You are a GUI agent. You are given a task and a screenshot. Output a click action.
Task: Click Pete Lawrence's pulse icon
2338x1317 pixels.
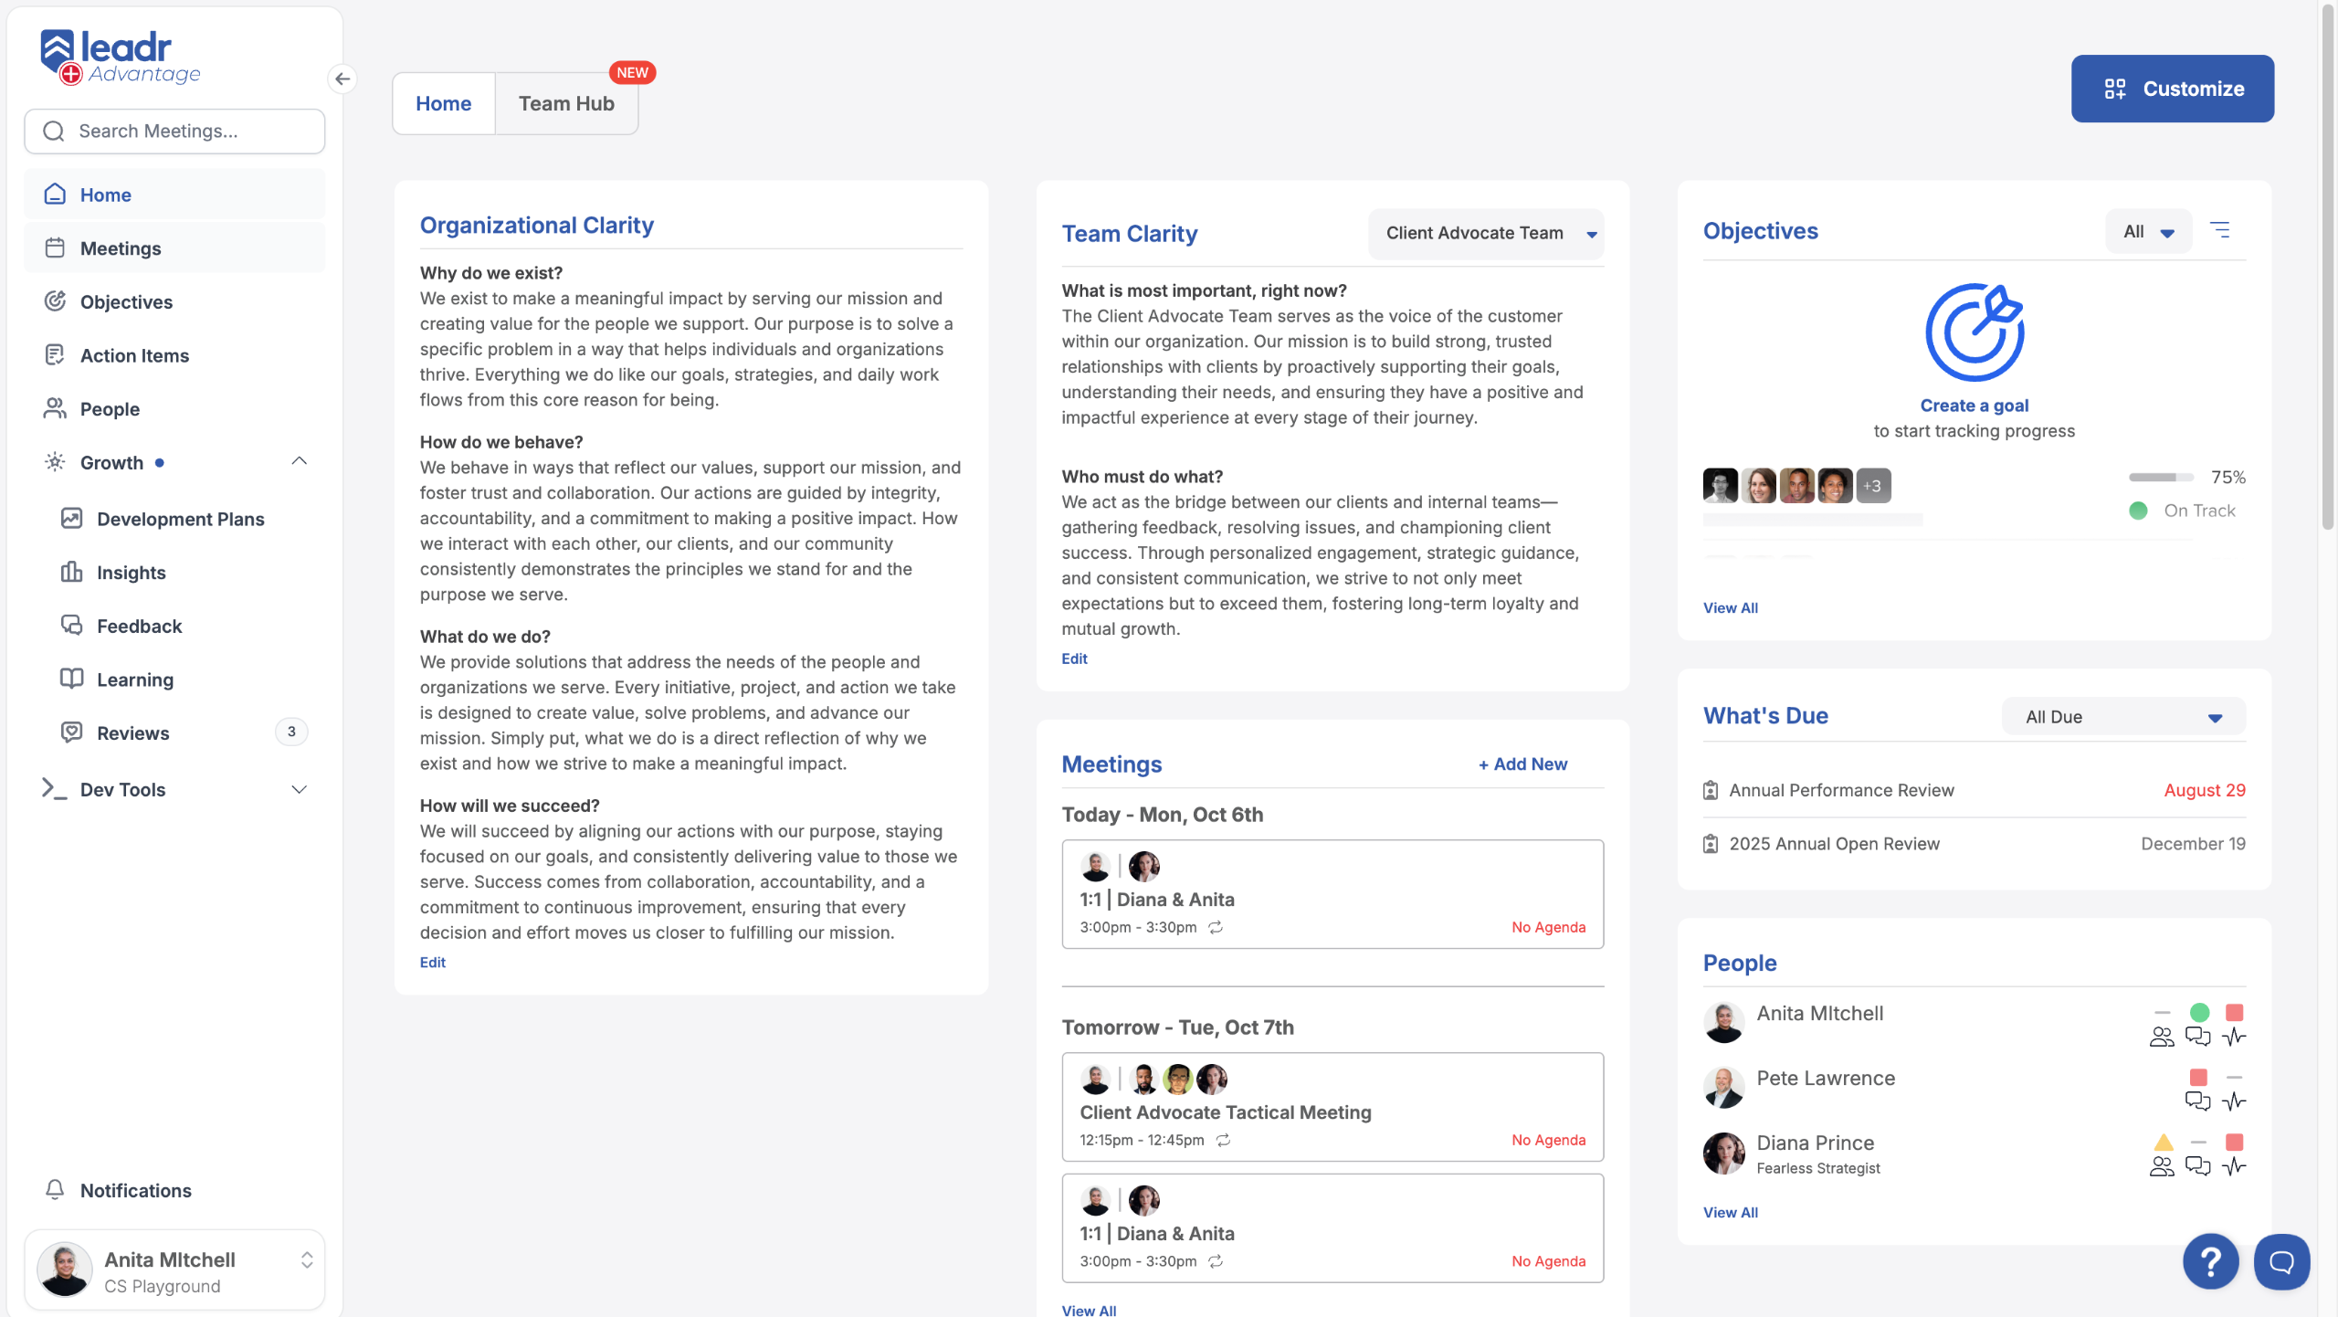[2234, 1101]
